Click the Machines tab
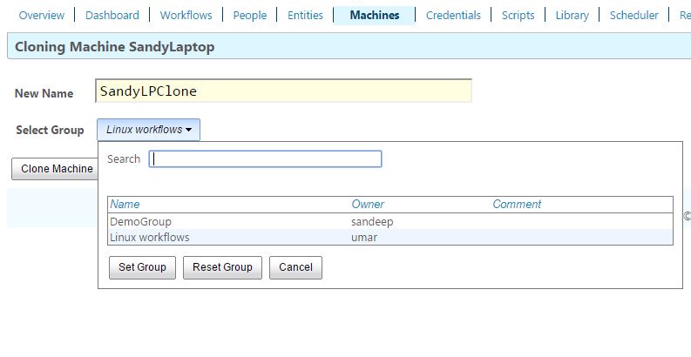This screenshot has width=691, height=357. pyautogui.click(x=375, y=15)
